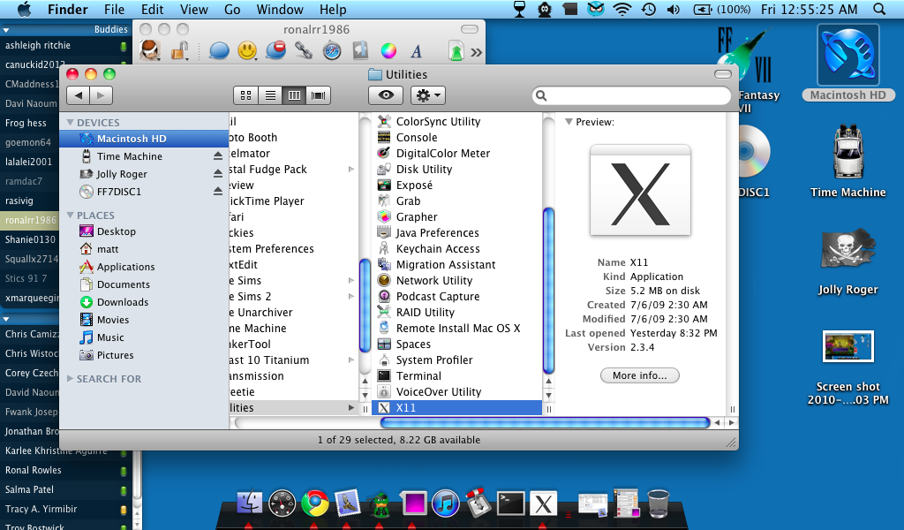Eject the Jolly Roger volume
904x530 pixels.
pyautogui.click(x=218, y=173)
